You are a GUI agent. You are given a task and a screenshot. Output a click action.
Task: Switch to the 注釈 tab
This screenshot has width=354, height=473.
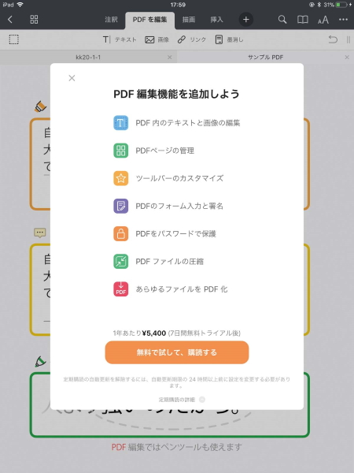point(111,20)
